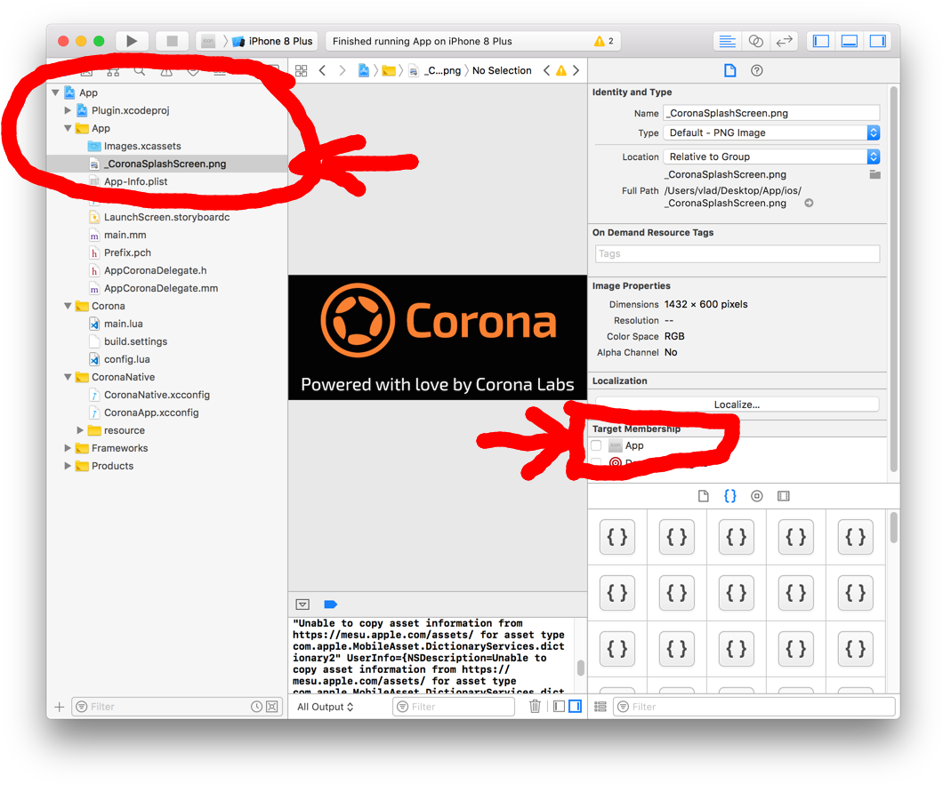Screen dimensions: 943x785
Task: Open the search navigator magnifying glass
Action: click(140, 70)
